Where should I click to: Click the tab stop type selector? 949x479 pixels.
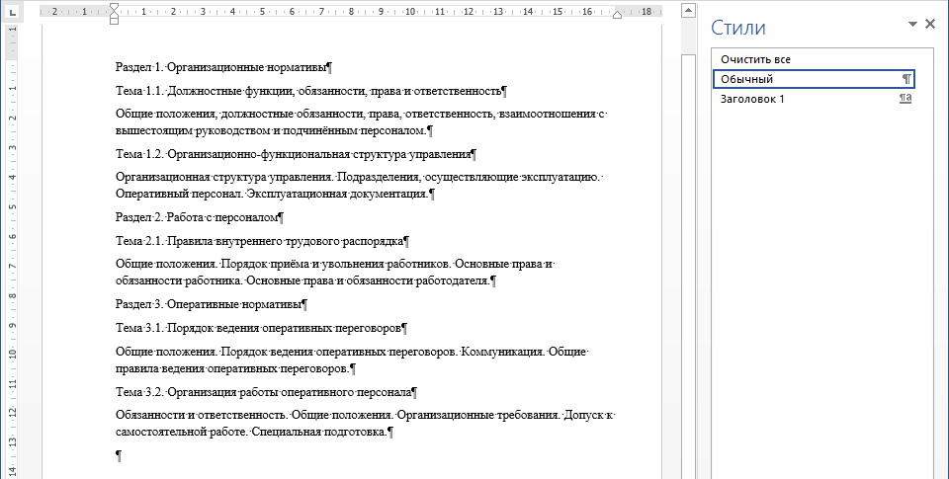pyautogui.click(x=13, y=12)
